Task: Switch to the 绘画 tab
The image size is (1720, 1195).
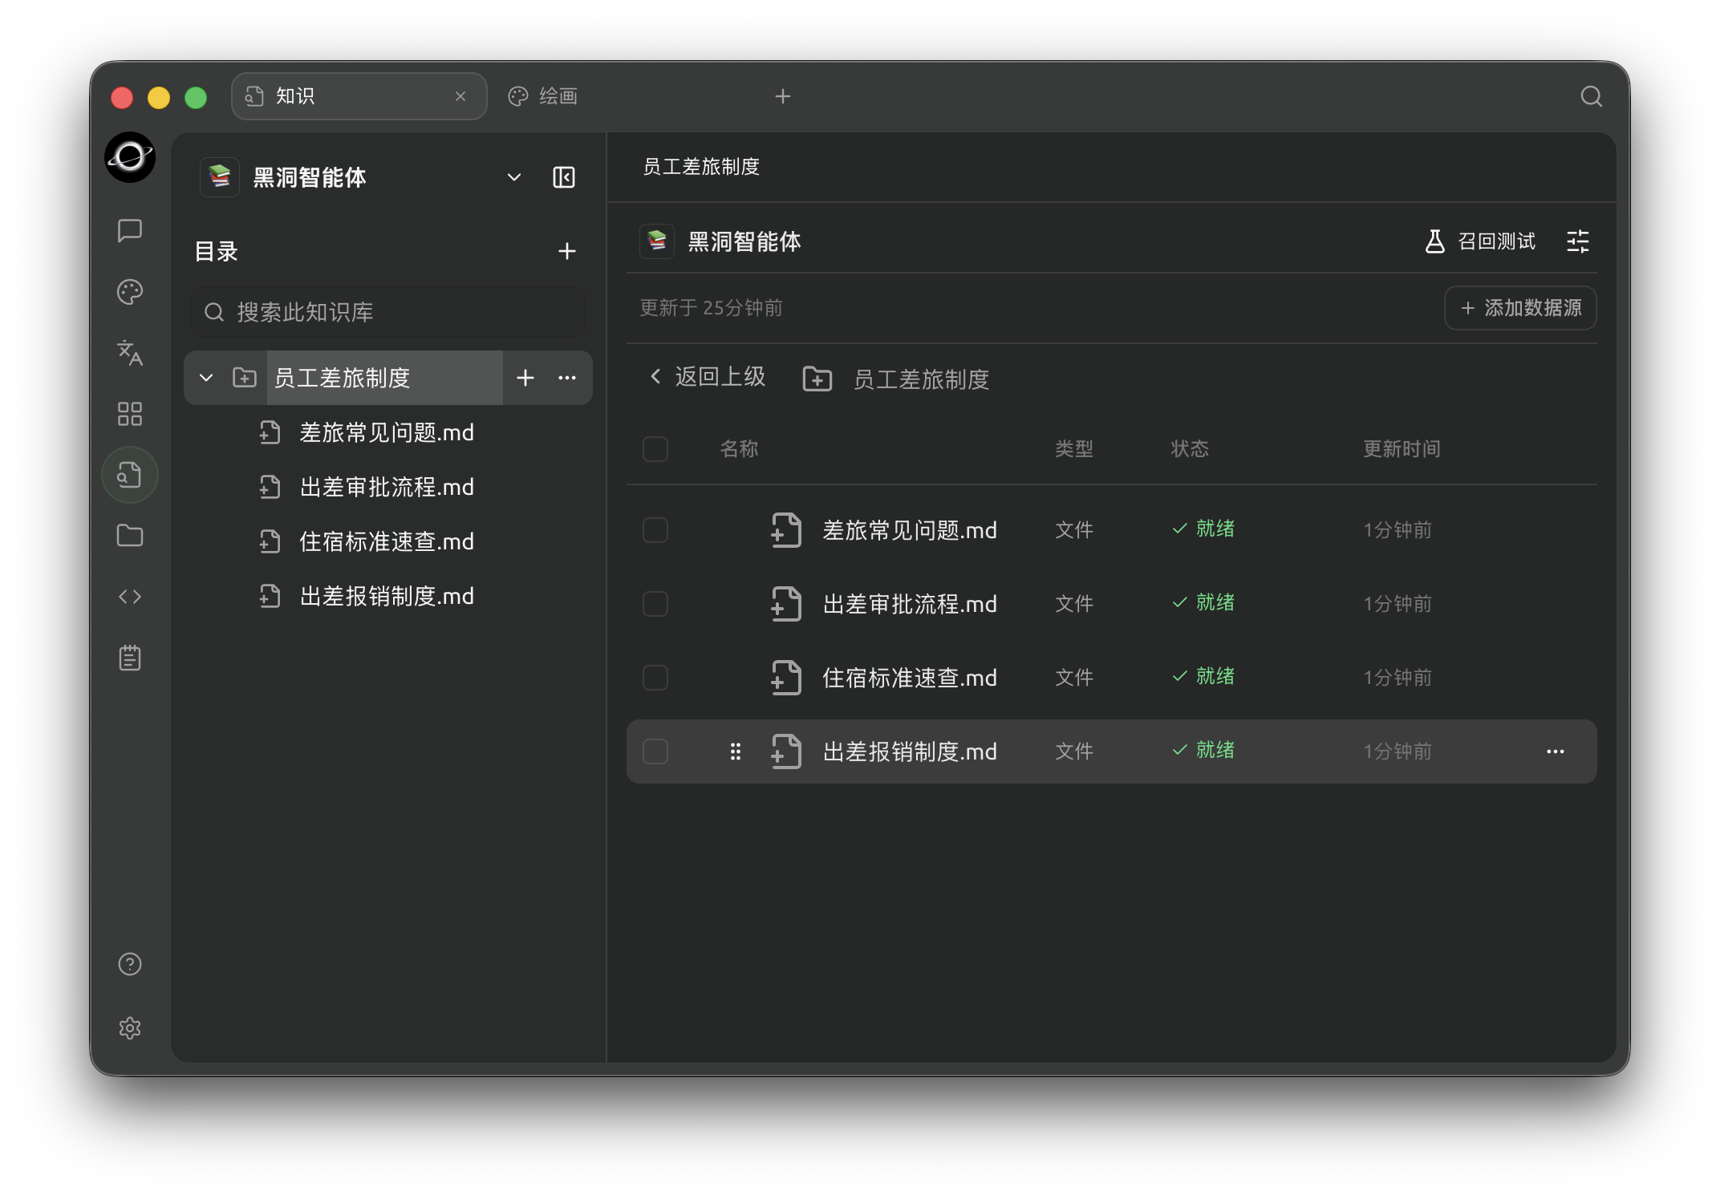Action: click(543, 96)
